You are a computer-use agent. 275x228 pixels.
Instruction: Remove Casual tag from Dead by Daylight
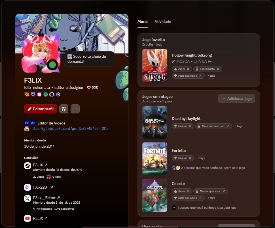pos(190,126)
